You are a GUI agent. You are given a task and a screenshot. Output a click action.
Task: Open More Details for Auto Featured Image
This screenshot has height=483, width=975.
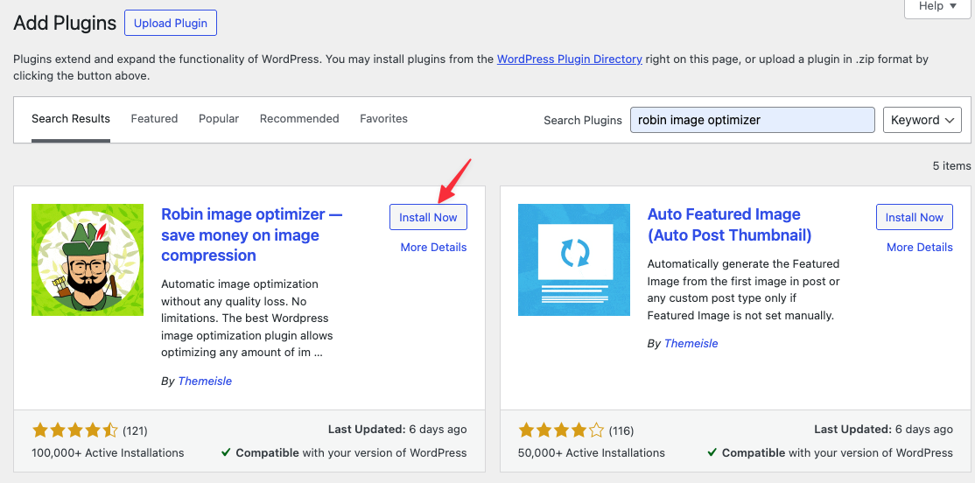click(x=920, y=248)
